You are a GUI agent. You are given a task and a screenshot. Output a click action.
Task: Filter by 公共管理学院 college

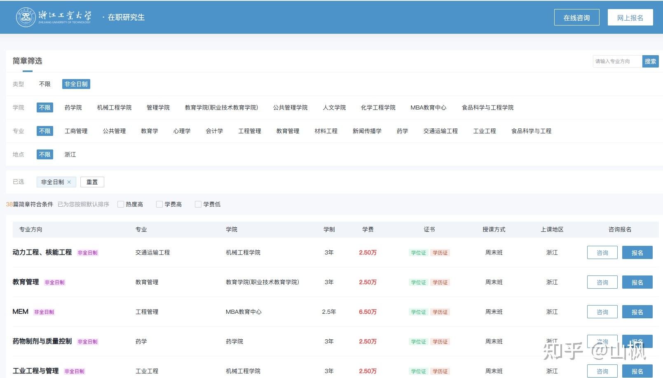coord(290,107)
